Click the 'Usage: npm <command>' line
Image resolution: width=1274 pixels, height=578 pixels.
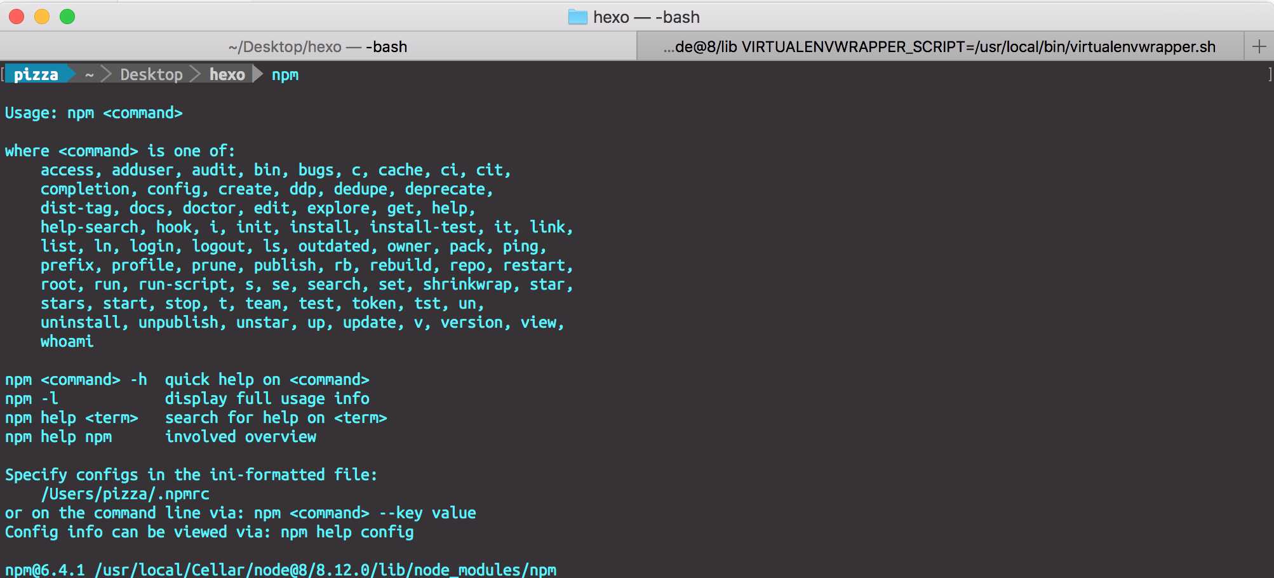click(x=94, y=113)
